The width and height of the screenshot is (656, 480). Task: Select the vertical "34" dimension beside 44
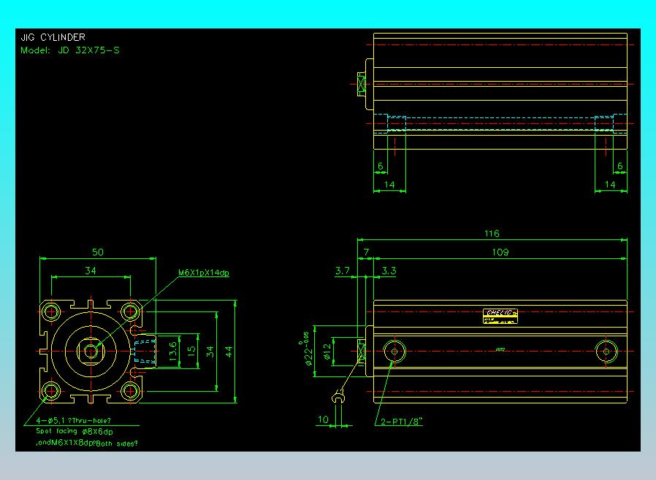(210, 352)
